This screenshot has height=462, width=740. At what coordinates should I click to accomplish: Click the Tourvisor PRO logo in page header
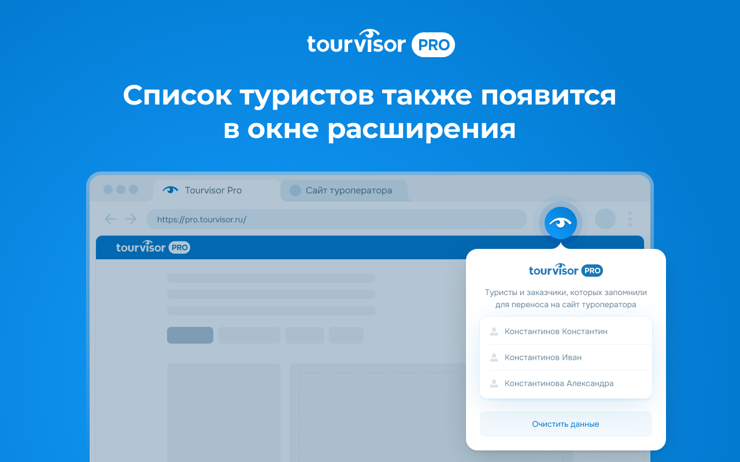pyautogui.click(x=153, y=247)
